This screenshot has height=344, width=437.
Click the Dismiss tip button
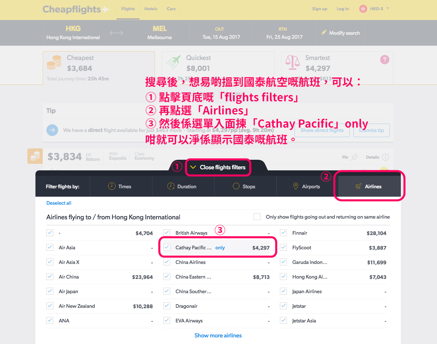[x=372, y=130]
